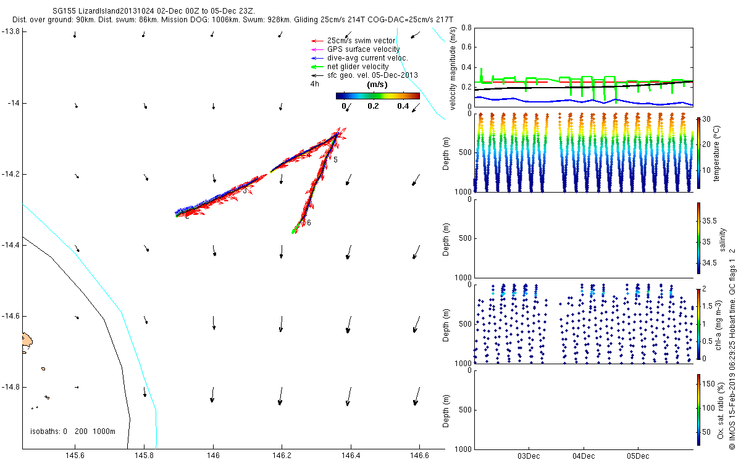Click the '-13.8' latitude tick label
Screen dimensions: 741x463
click(12, 31)
